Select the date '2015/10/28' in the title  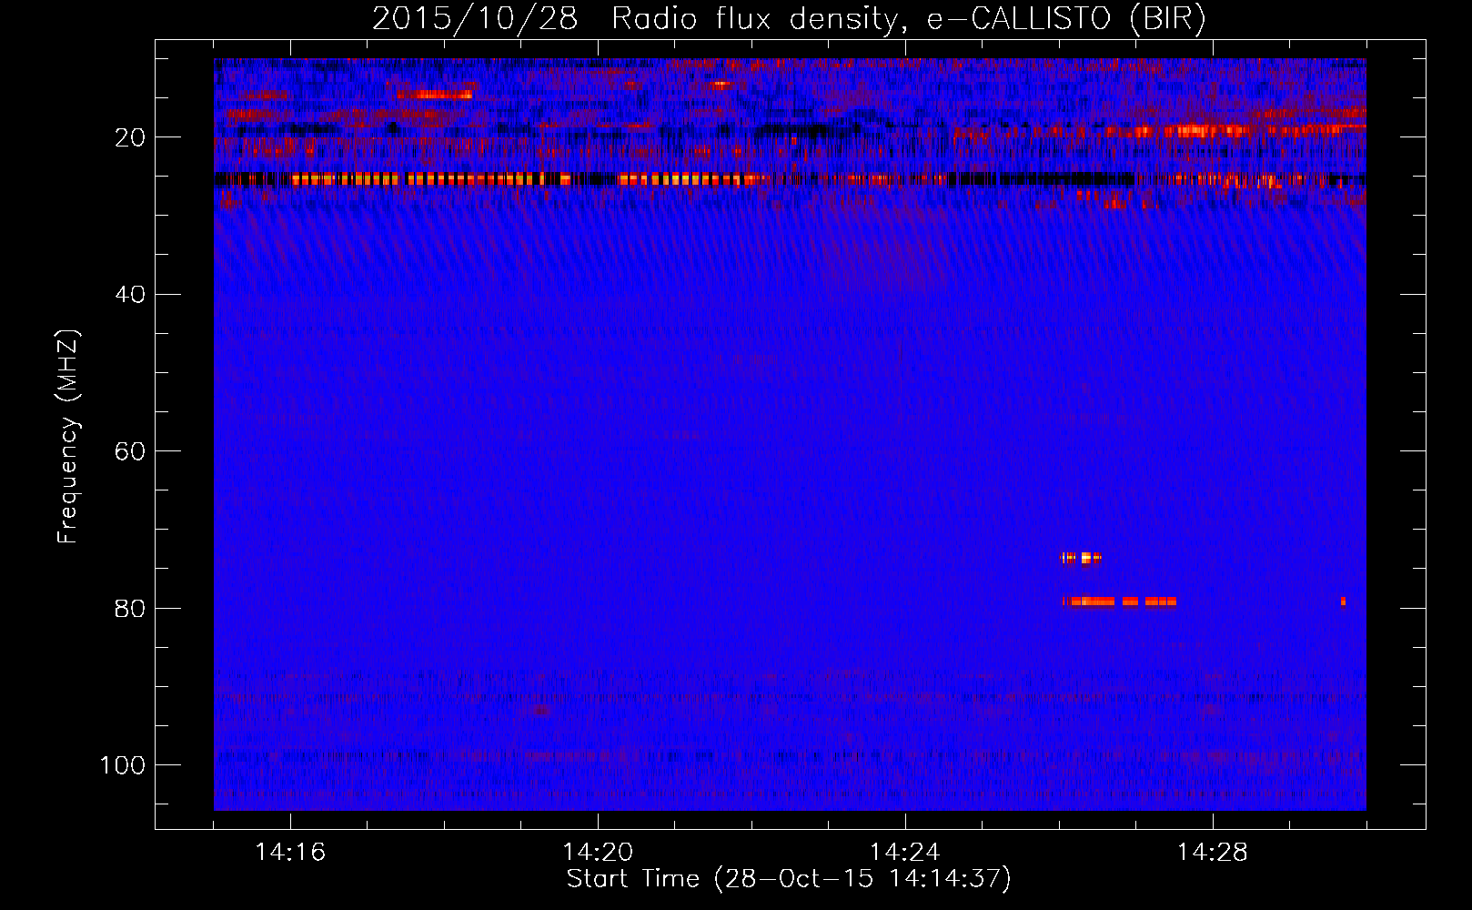475,18
